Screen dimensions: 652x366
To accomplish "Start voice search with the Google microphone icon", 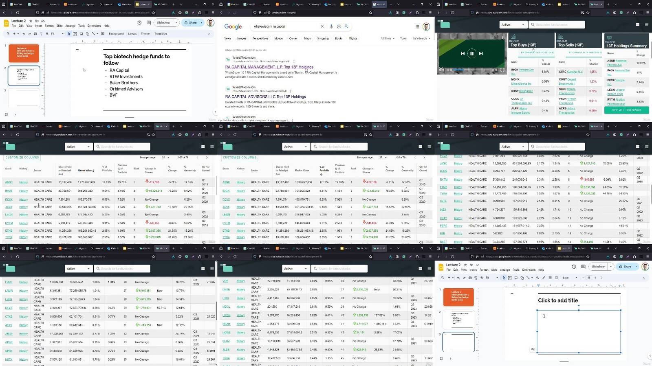I will [x=331, y=26].
